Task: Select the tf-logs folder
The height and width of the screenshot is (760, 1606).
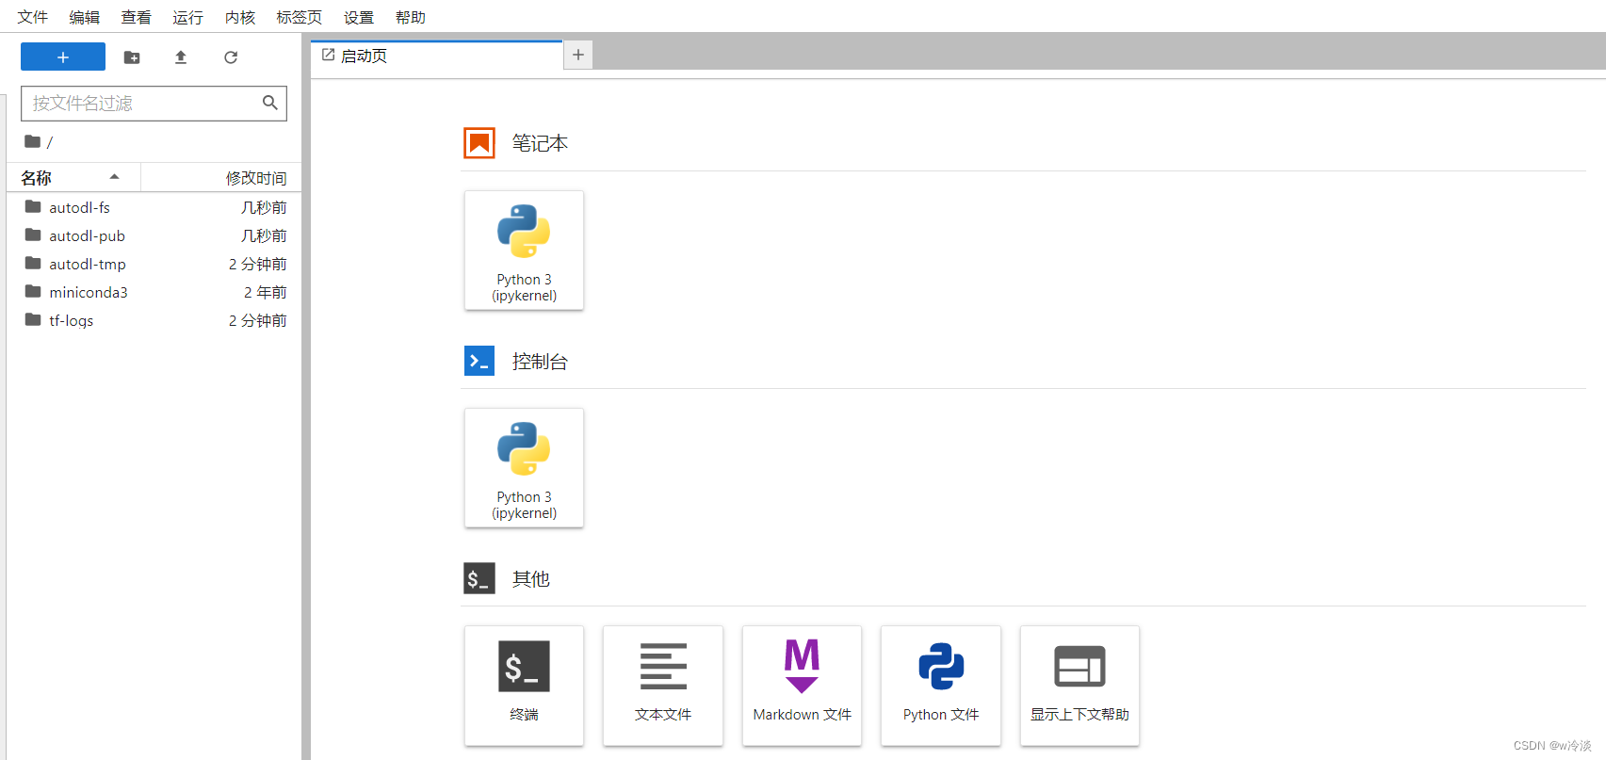Action: pyautogui.click(x=155, y=320)
